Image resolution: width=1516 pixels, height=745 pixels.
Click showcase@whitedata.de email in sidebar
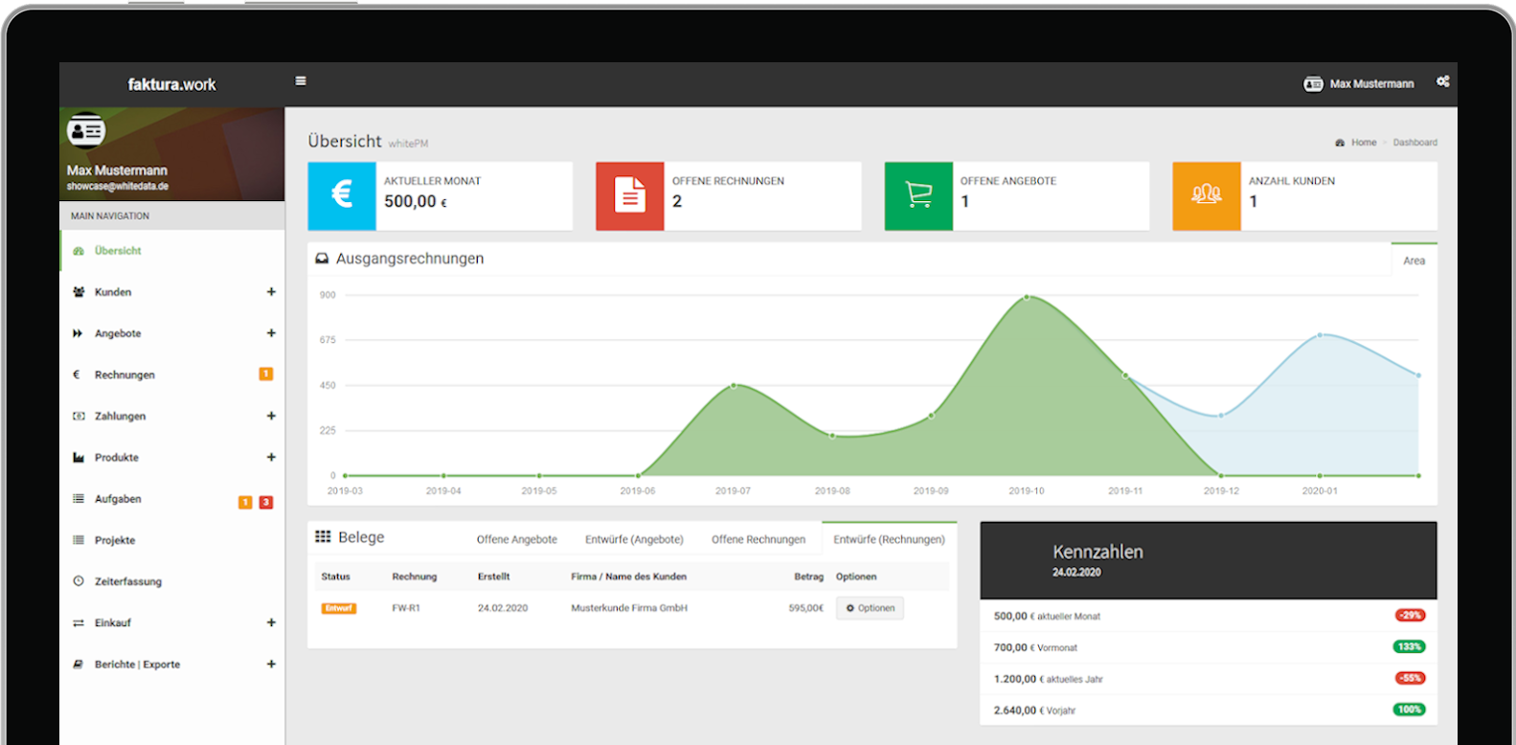(118, 186)
